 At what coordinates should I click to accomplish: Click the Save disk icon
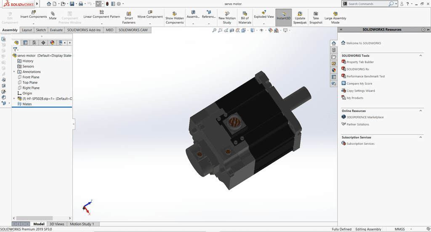tap(72, 4)
